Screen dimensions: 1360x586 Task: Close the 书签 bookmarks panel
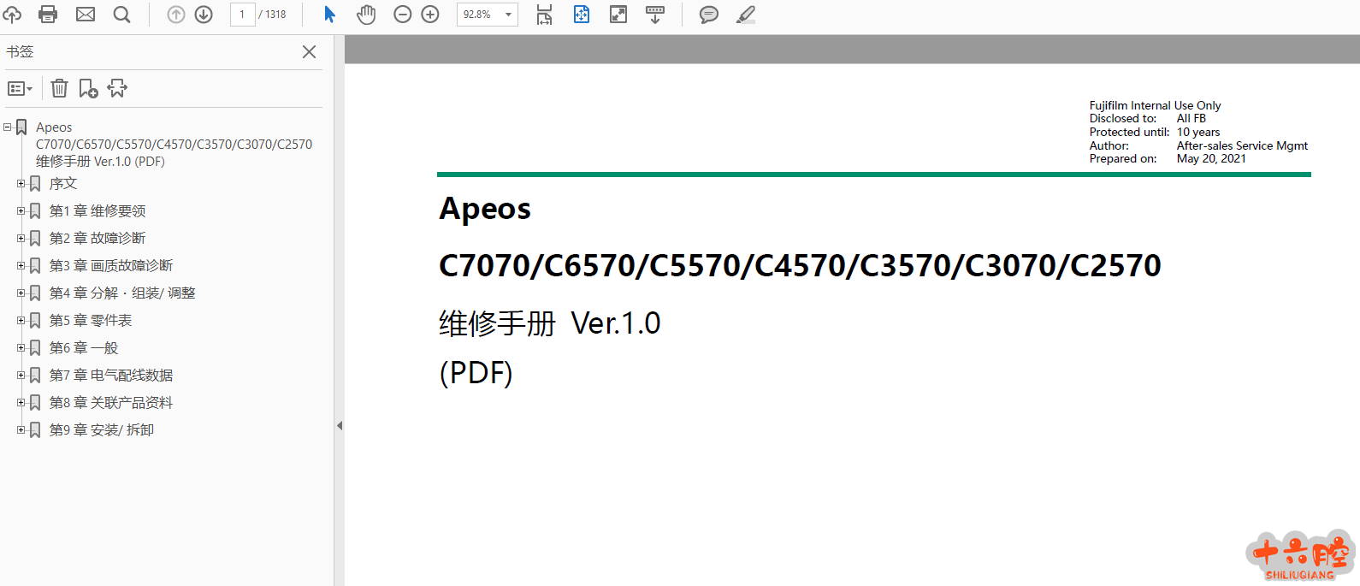tap(309, 52)
